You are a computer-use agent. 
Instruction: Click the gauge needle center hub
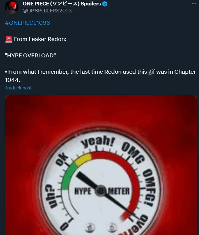[100, 191]
